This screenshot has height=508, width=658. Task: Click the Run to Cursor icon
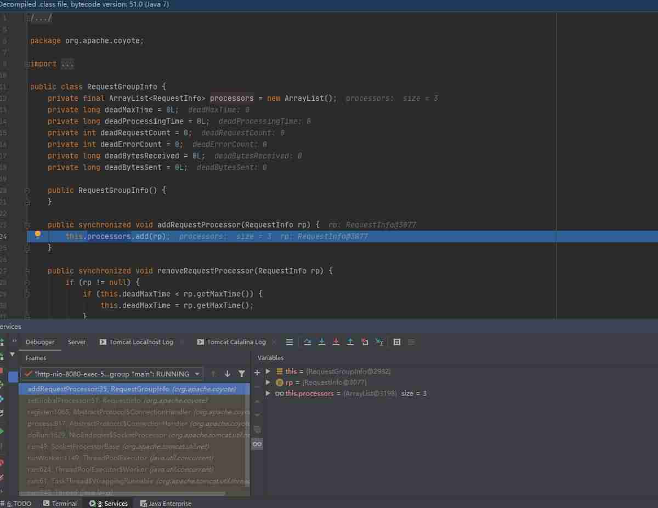379,342
